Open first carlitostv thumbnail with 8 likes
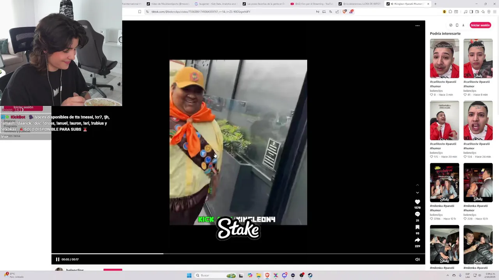 pyautogui.click(x=444, y=59)
